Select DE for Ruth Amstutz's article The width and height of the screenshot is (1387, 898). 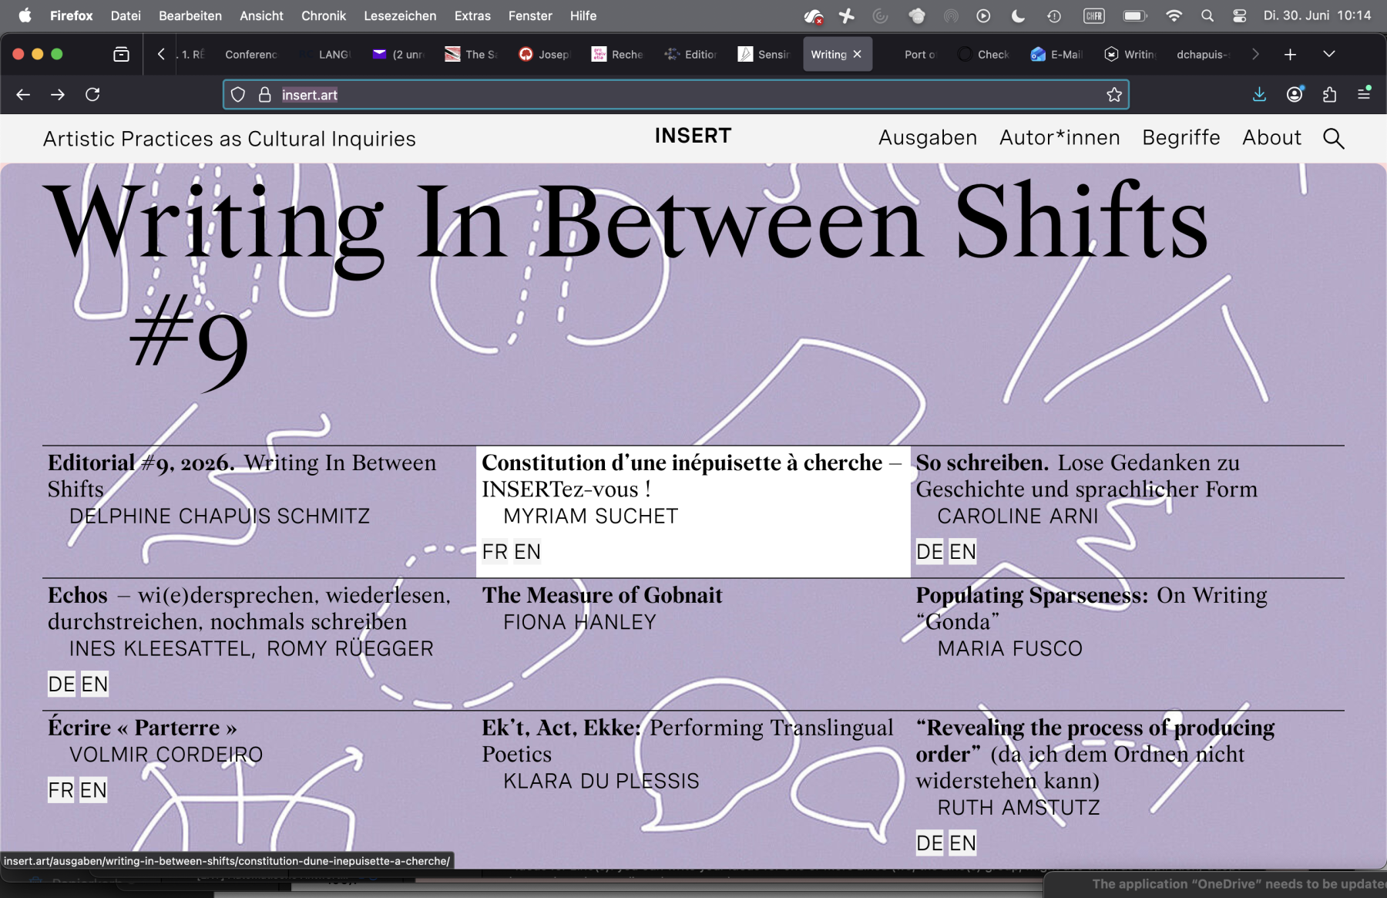929,843
